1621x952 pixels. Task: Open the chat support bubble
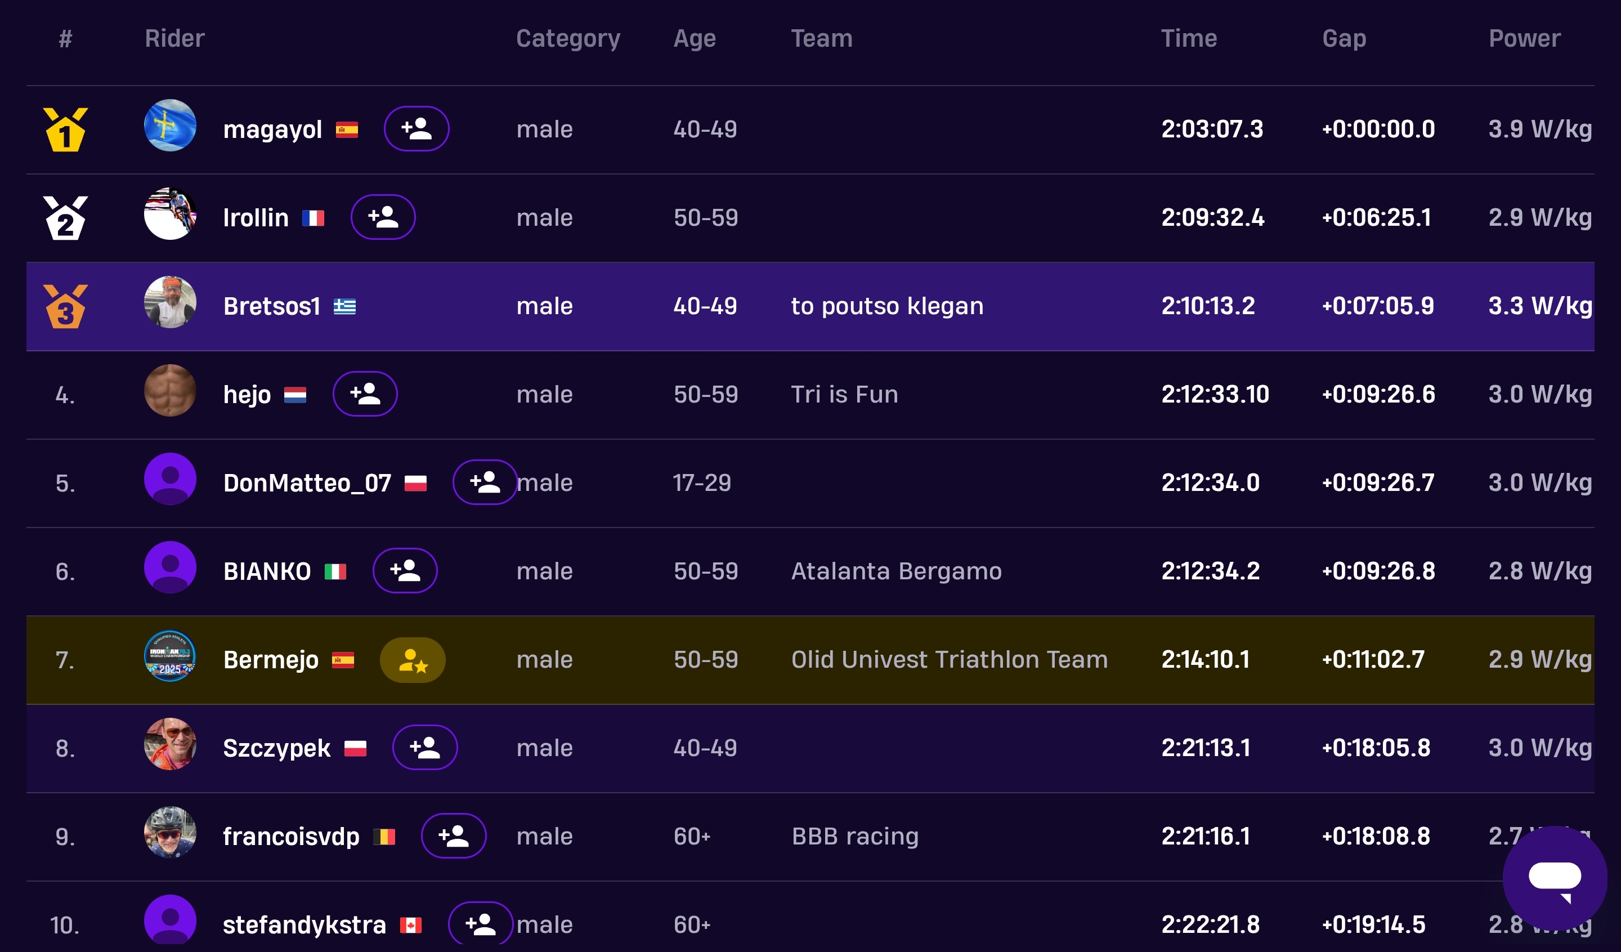1554,877
